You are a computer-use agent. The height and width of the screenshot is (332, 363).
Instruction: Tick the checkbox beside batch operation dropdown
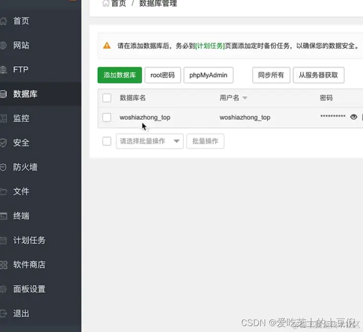pyautogui.click(x=107, y=141)
